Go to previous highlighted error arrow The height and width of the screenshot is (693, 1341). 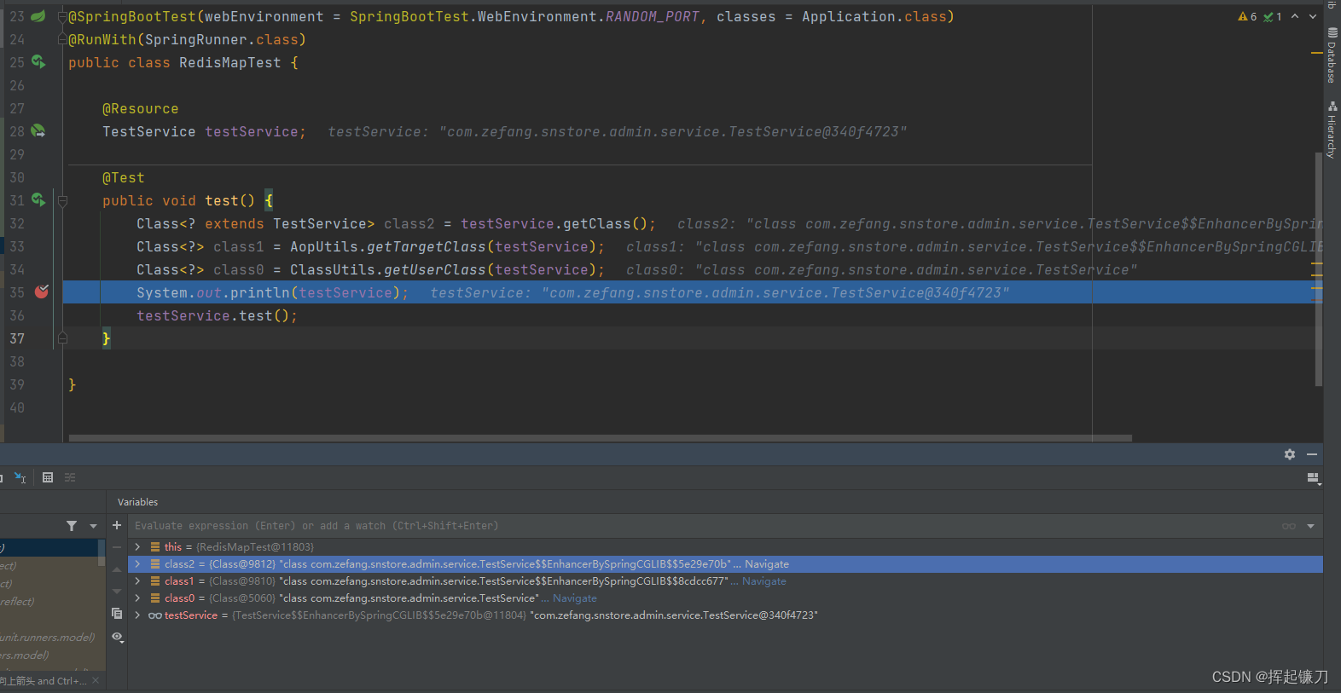pyautogui.click(x=1295, y=16)
